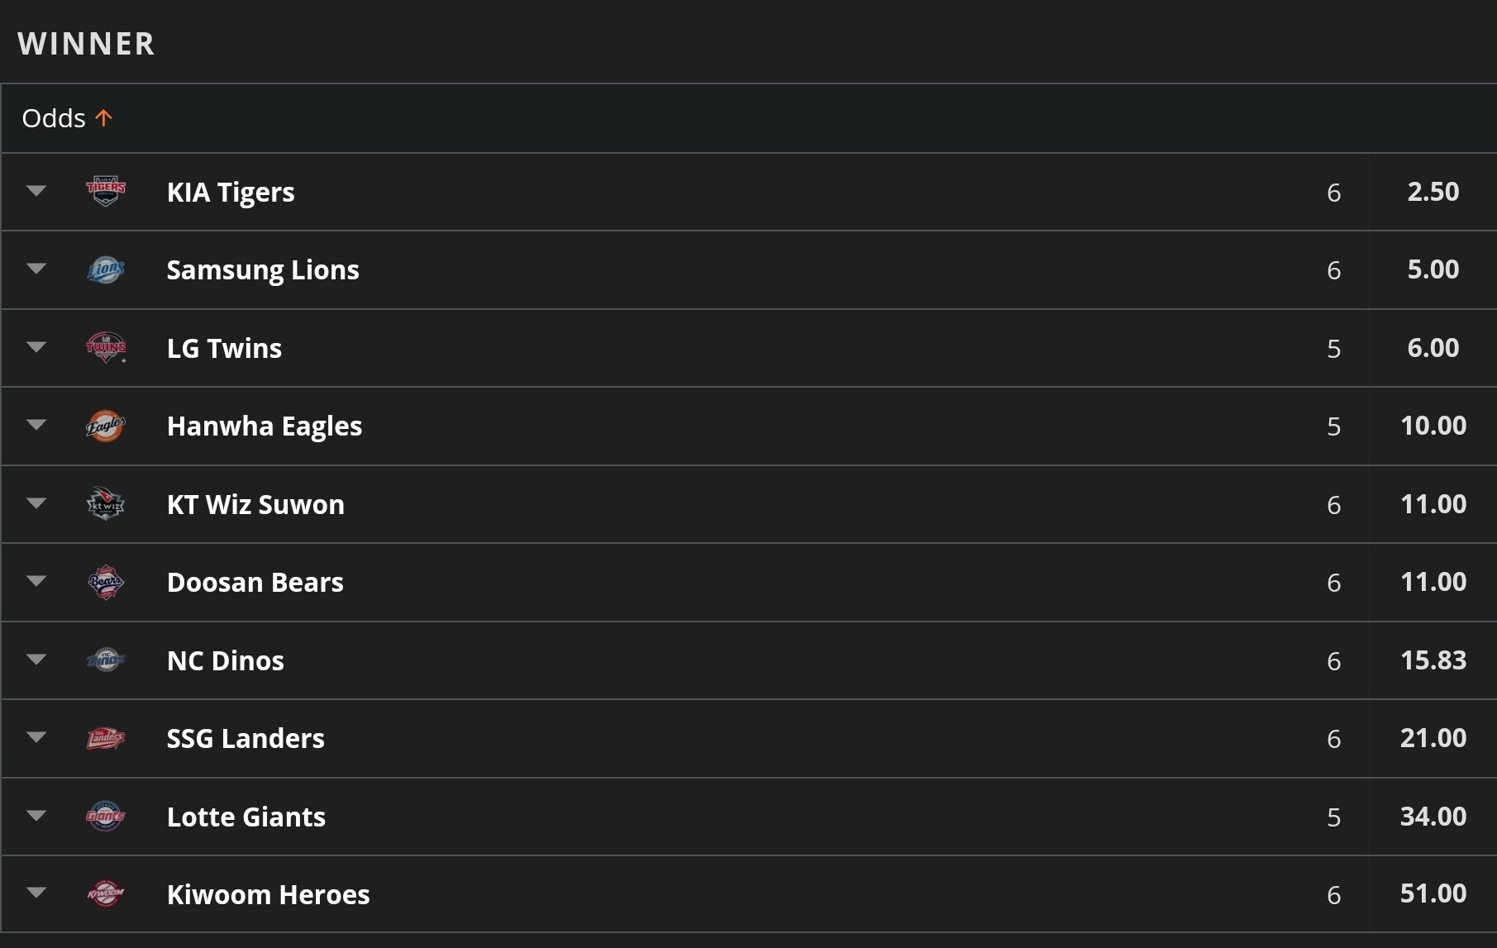The width and height of the screenshot is (1497, 948).
Task: Expand the Lotte Giants row arrow
Action: tap(36, 816)
